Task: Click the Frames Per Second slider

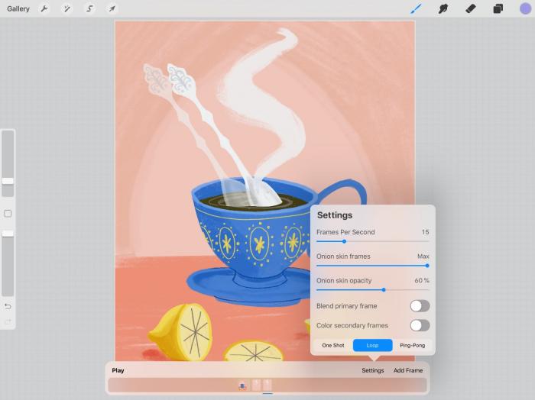Action: click(373, 241)
